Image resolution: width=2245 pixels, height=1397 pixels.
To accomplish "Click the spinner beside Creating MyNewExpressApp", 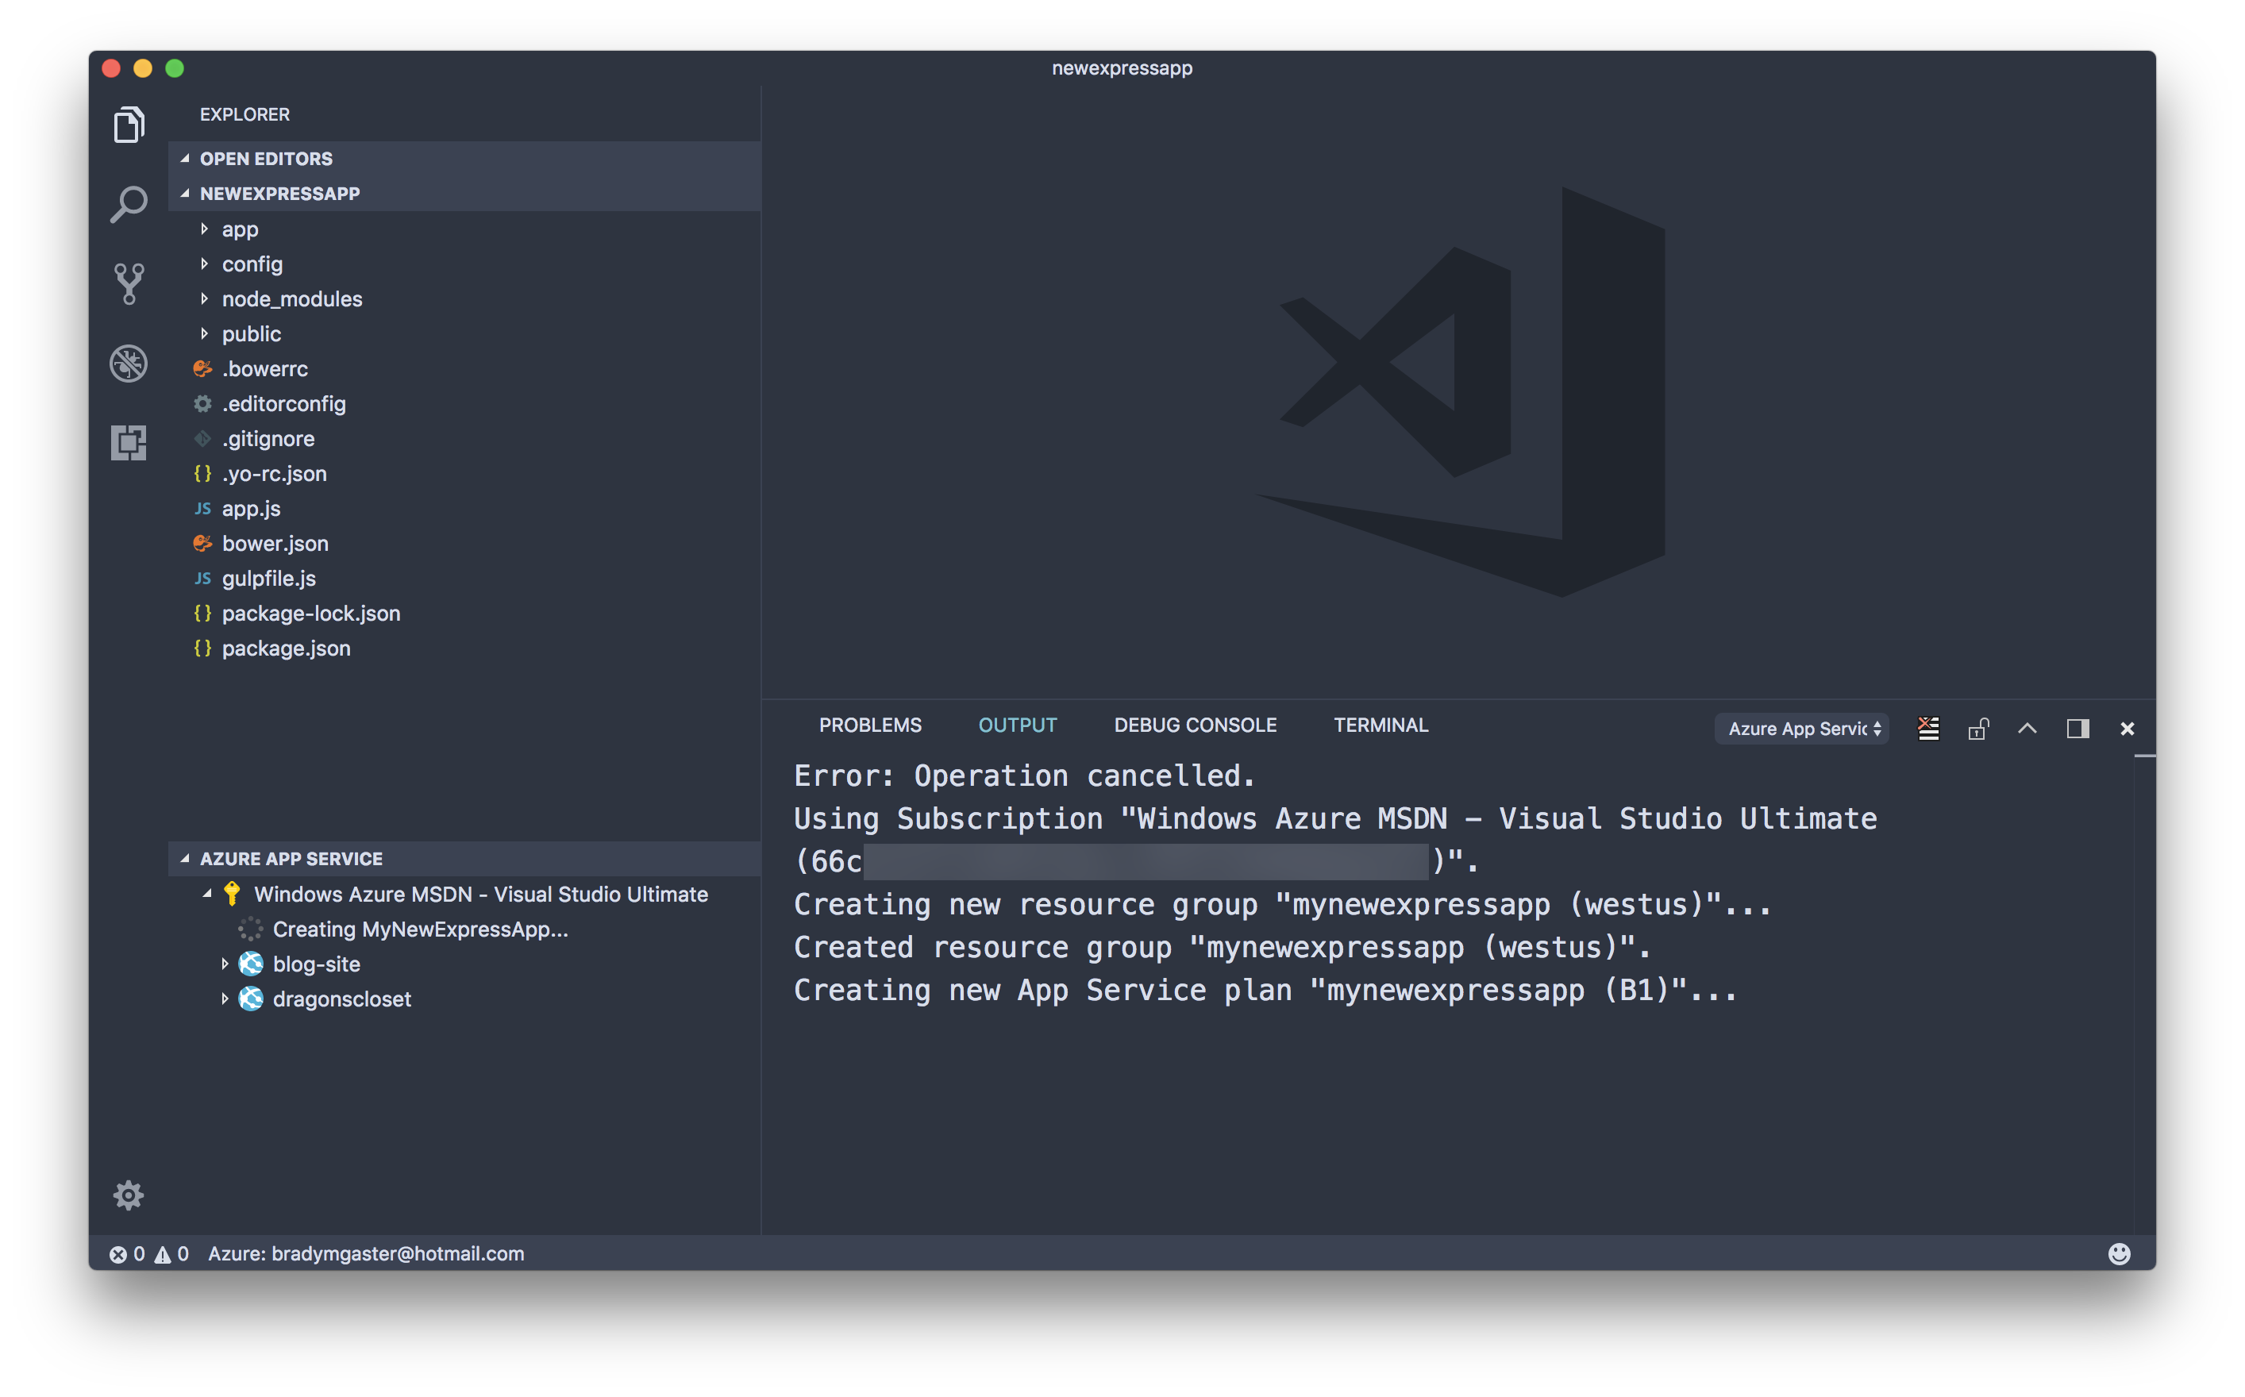I will click(250, 929).
